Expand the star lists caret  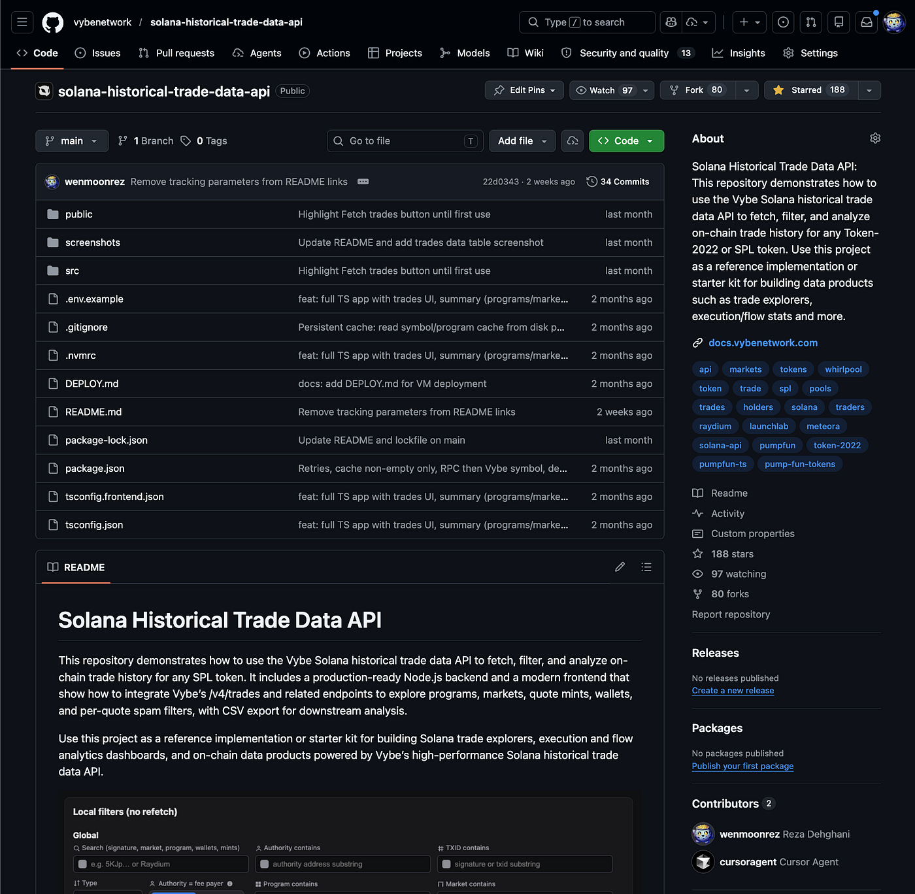tap(869, 90)
